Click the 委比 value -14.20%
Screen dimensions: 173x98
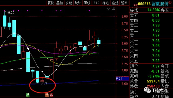(x=153, y=10)
